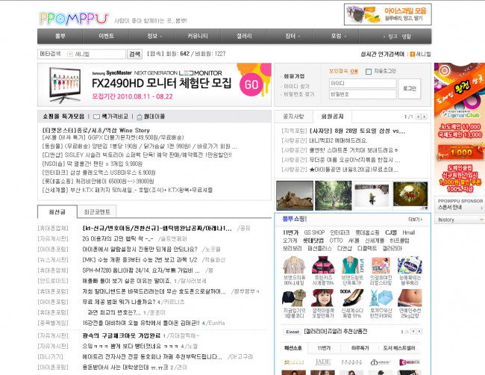Switch to the 패션소호 tab
Viewport: 485px width, 375px height.
293,348
